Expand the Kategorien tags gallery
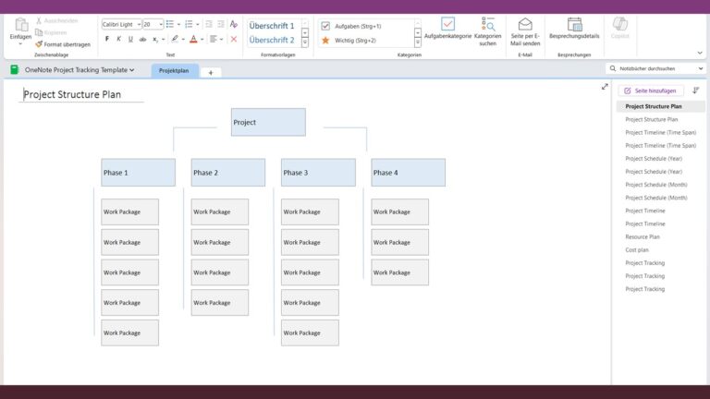The image size is (710, 399). [418, 42]
